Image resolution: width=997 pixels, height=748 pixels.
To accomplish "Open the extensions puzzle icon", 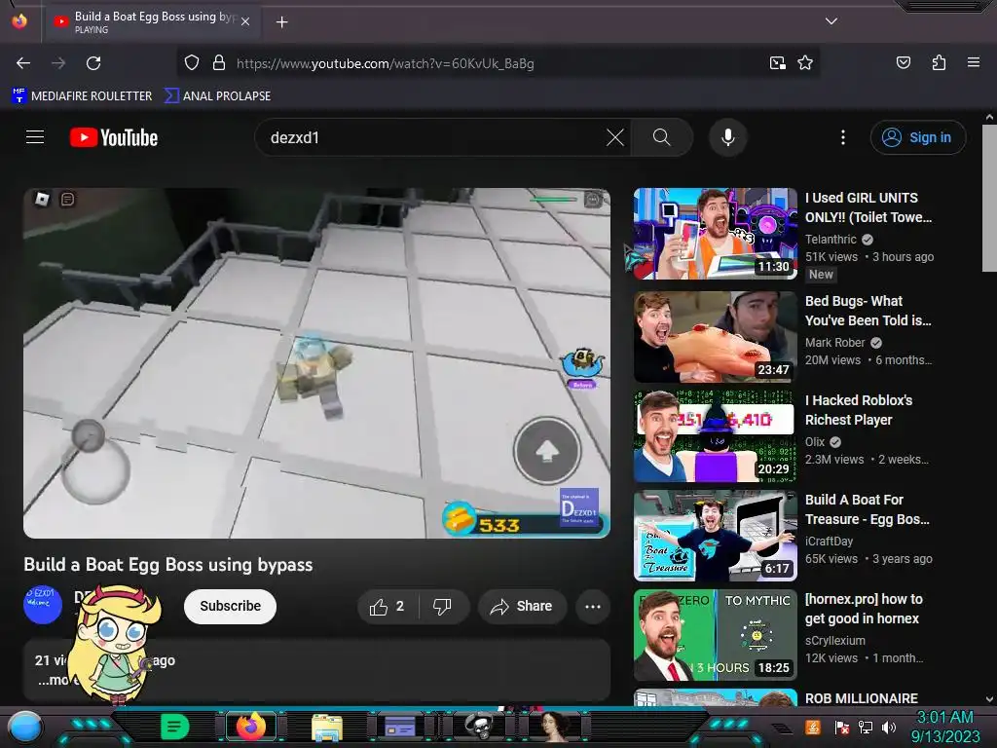I will tap(939, 62).
